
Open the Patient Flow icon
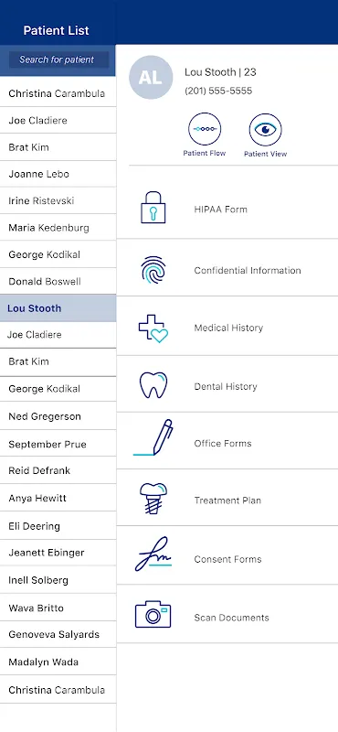[x=205, y=129]
